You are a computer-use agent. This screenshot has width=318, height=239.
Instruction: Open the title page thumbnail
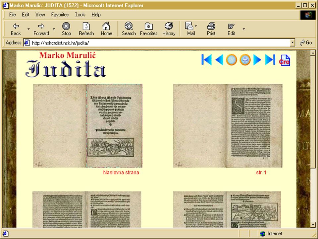(88, 125)
